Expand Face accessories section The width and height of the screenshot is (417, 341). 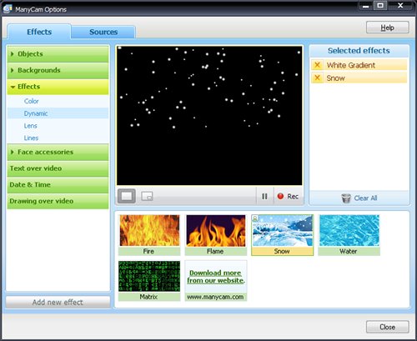point(58,152)
